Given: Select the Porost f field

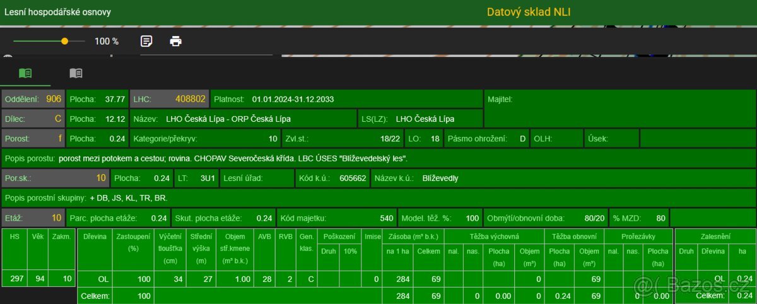Looking at the screenshot, I should (x=33, y=138).
